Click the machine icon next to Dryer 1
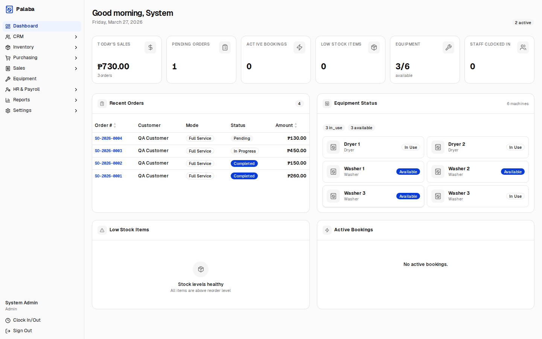542x339 pixels. tap(333, 147)
